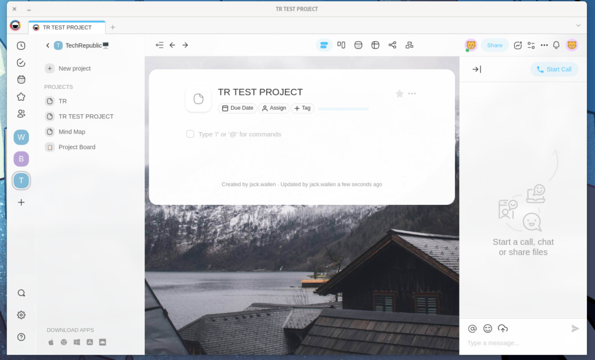This screenshot has width=595, height=360.
Task: Click the Share button
Action: point(494,45)
